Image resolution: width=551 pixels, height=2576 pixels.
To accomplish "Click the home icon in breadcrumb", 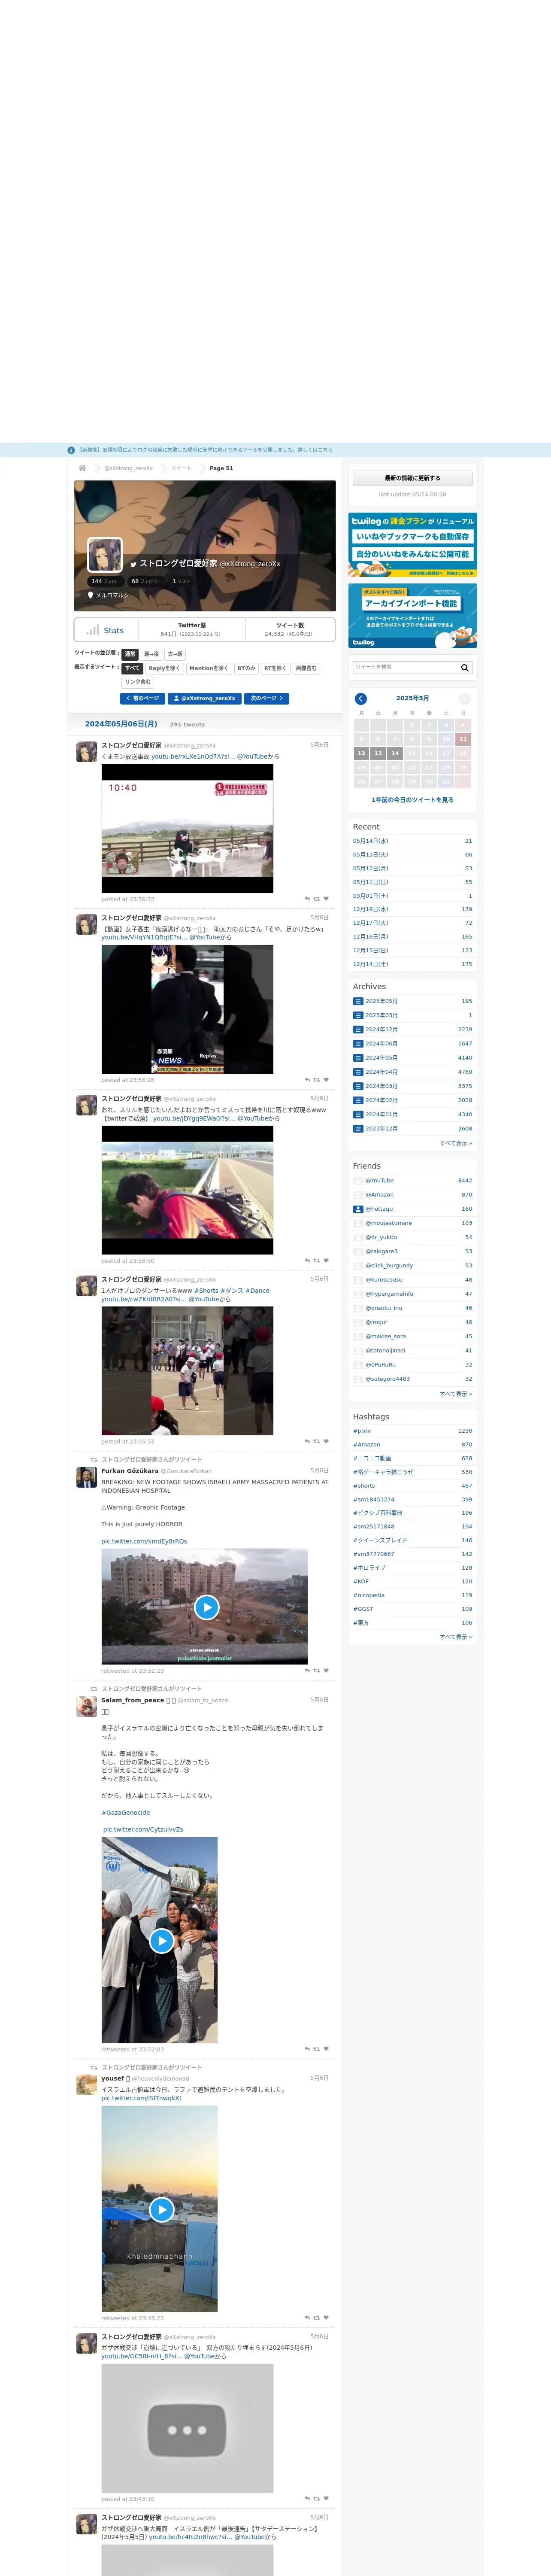I will [82, 468].
